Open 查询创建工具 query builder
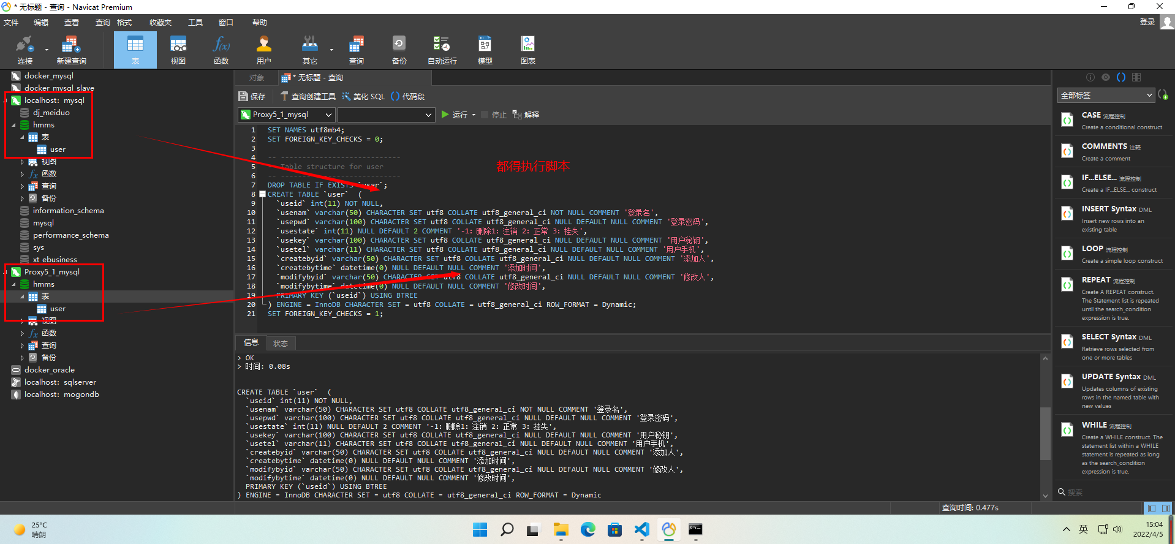Screen dimensions: 1175x544 point(308,96)
